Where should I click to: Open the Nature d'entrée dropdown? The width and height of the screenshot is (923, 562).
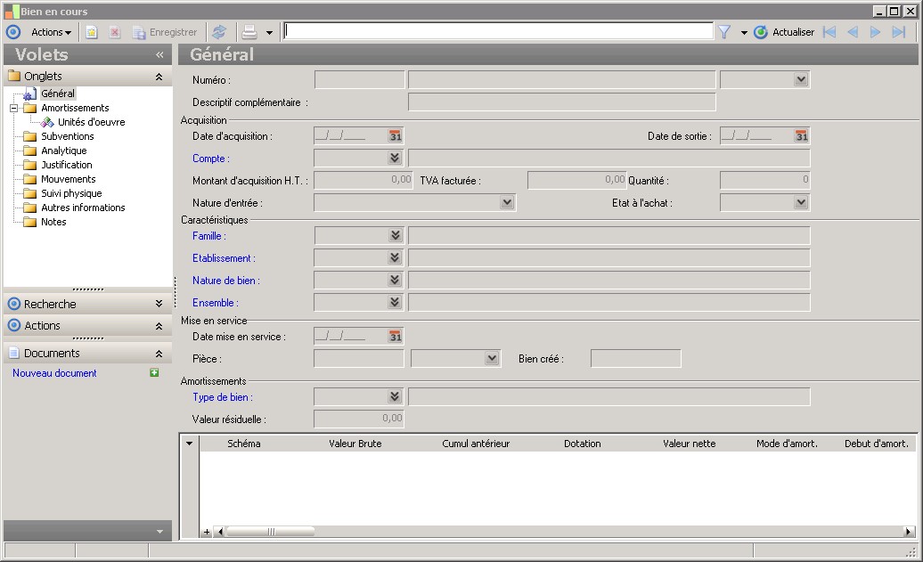point(507,203)
